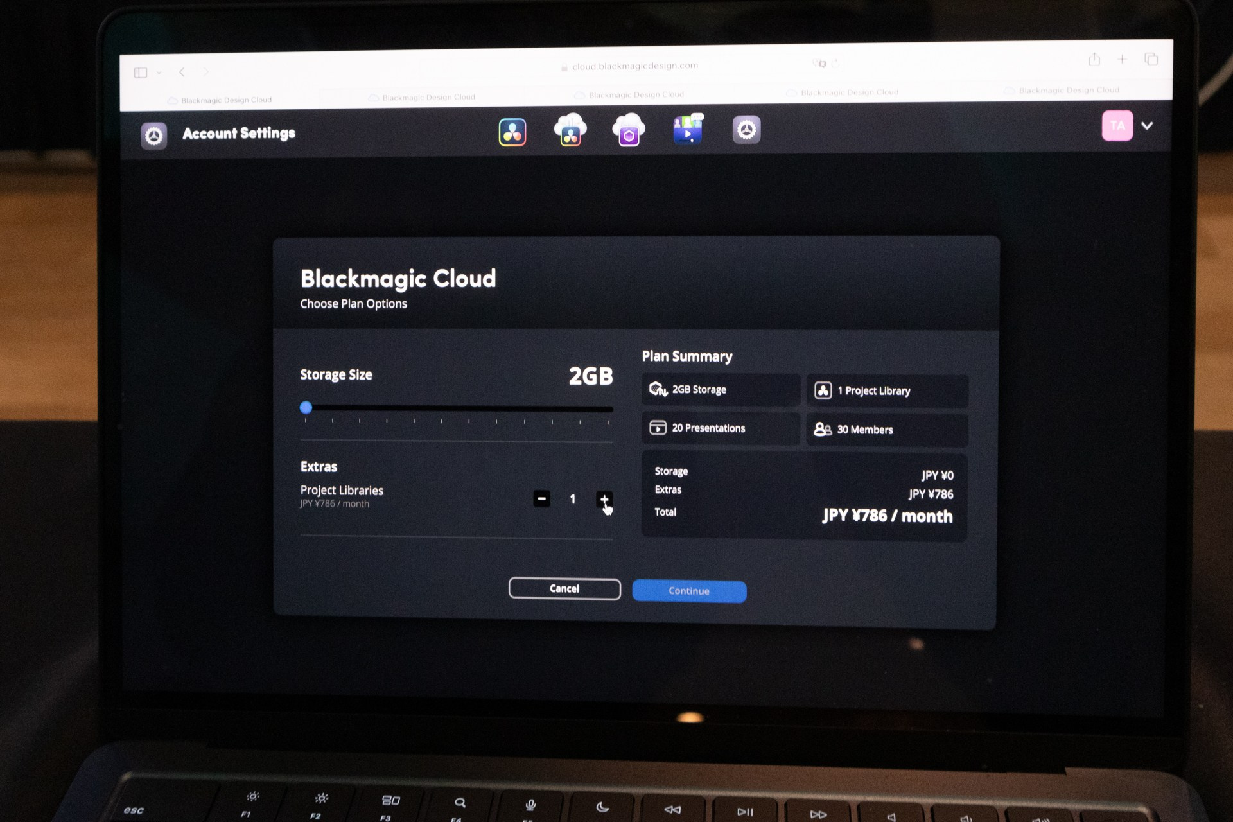
Task: Click the TA user avatar
Action: click(1117, 126)
